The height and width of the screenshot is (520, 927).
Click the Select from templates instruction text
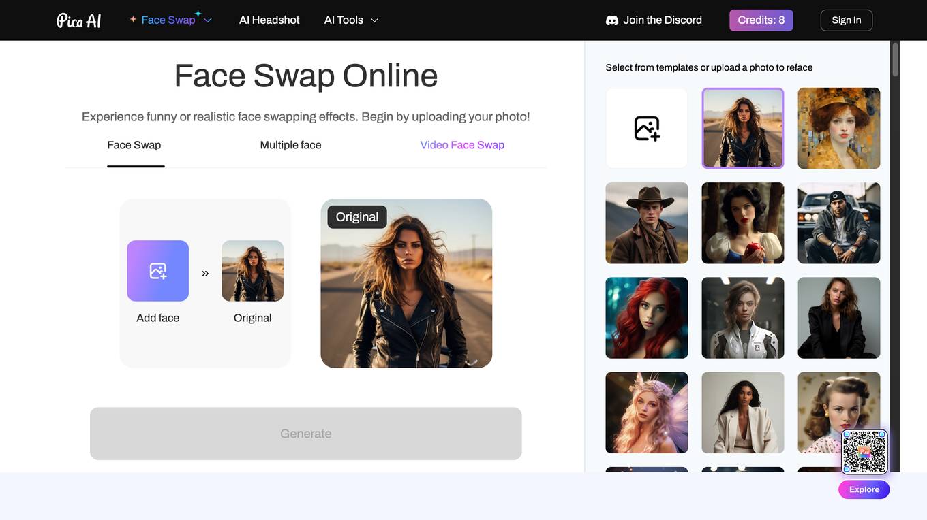[x=709, y=67]
